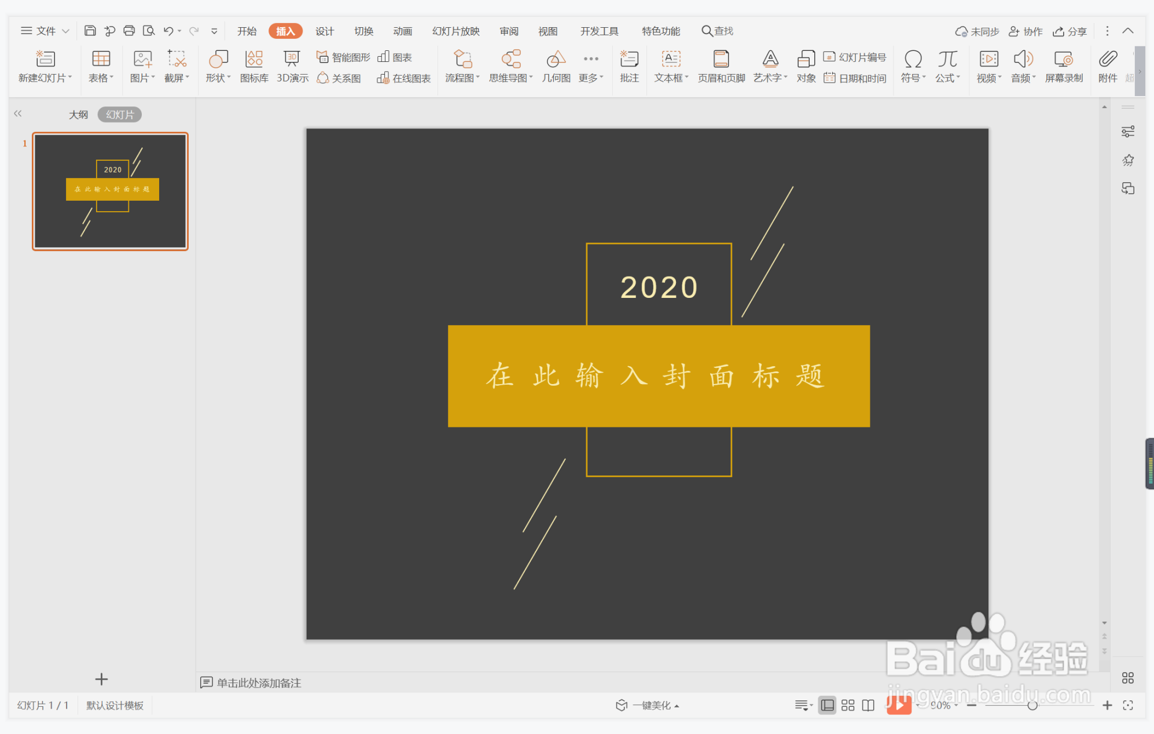
Task: Click the Print icon
Action: [129, 31]
